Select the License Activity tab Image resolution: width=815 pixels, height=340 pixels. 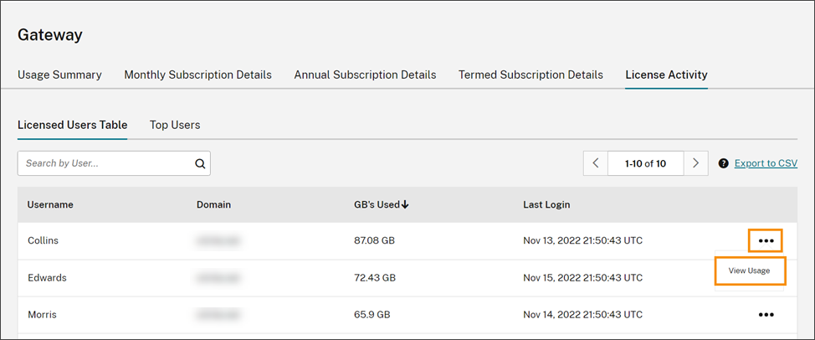click(x=666, y=75)
